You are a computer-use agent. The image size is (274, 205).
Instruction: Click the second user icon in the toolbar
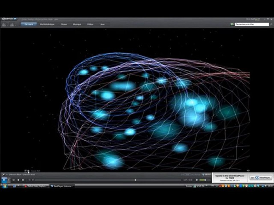[x=12, y=24]
